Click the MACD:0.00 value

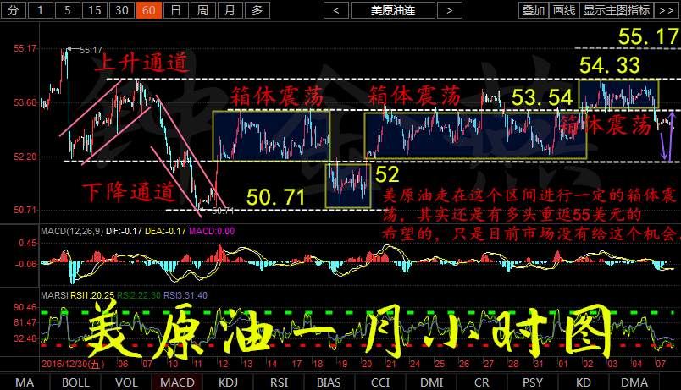pos(212,231)
